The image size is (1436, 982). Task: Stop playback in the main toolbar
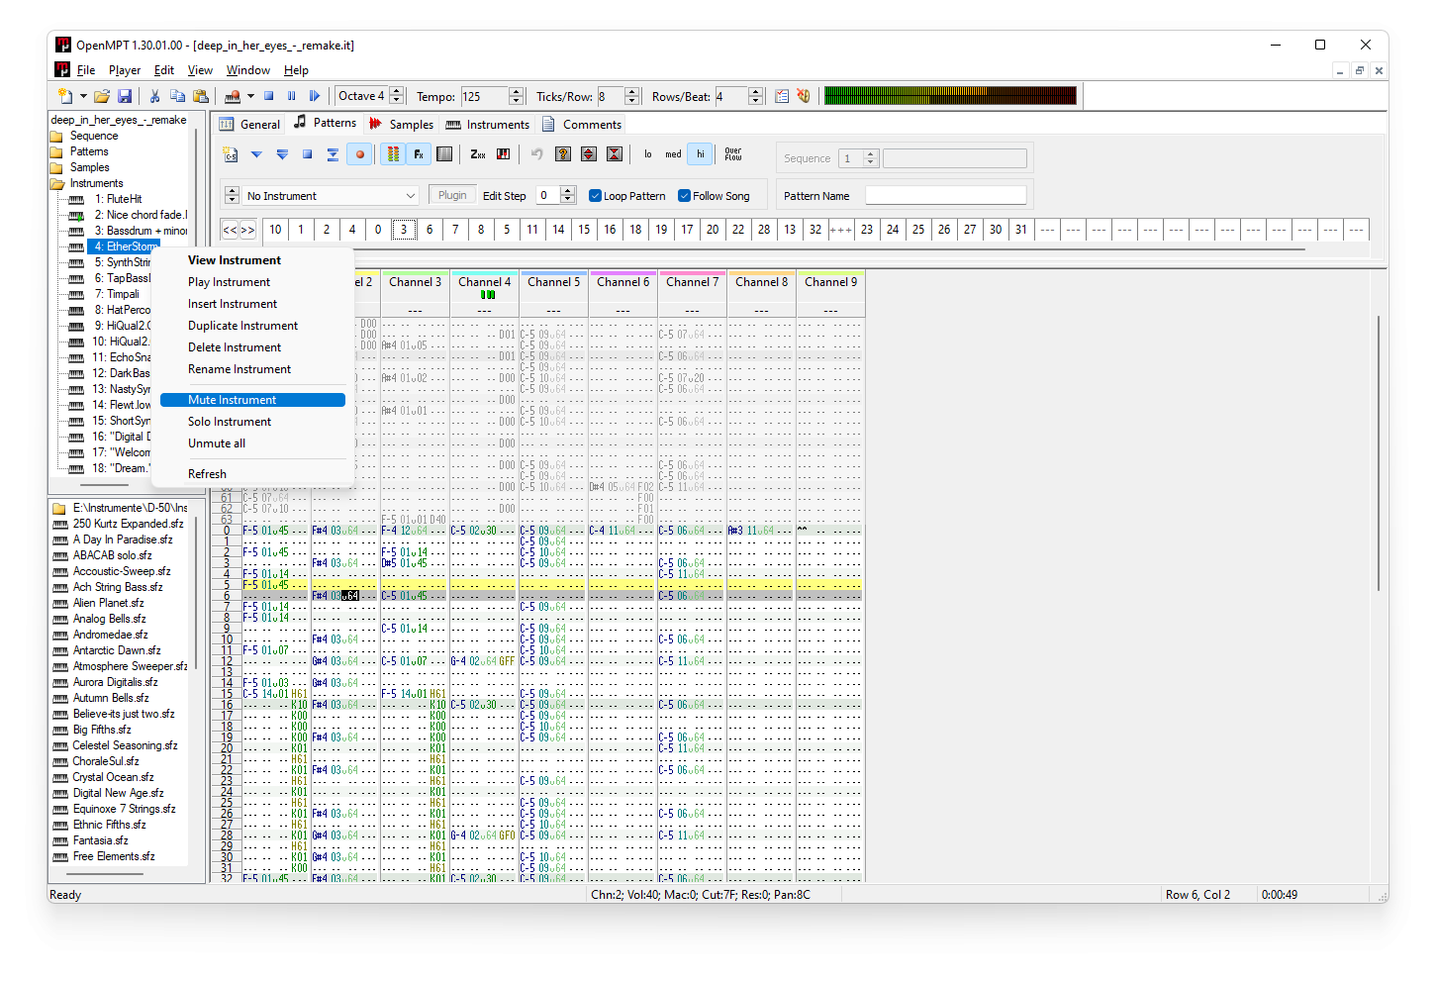[x=268, y=96]
